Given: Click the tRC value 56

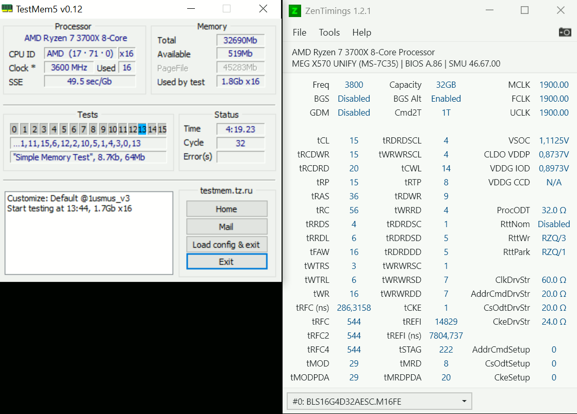Looking at the screenshot, I should click(354, 210).
